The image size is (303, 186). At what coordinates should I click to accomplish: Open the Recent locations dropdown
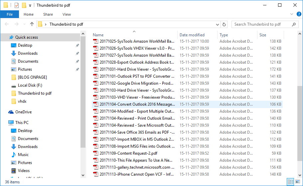click(24, 24)
